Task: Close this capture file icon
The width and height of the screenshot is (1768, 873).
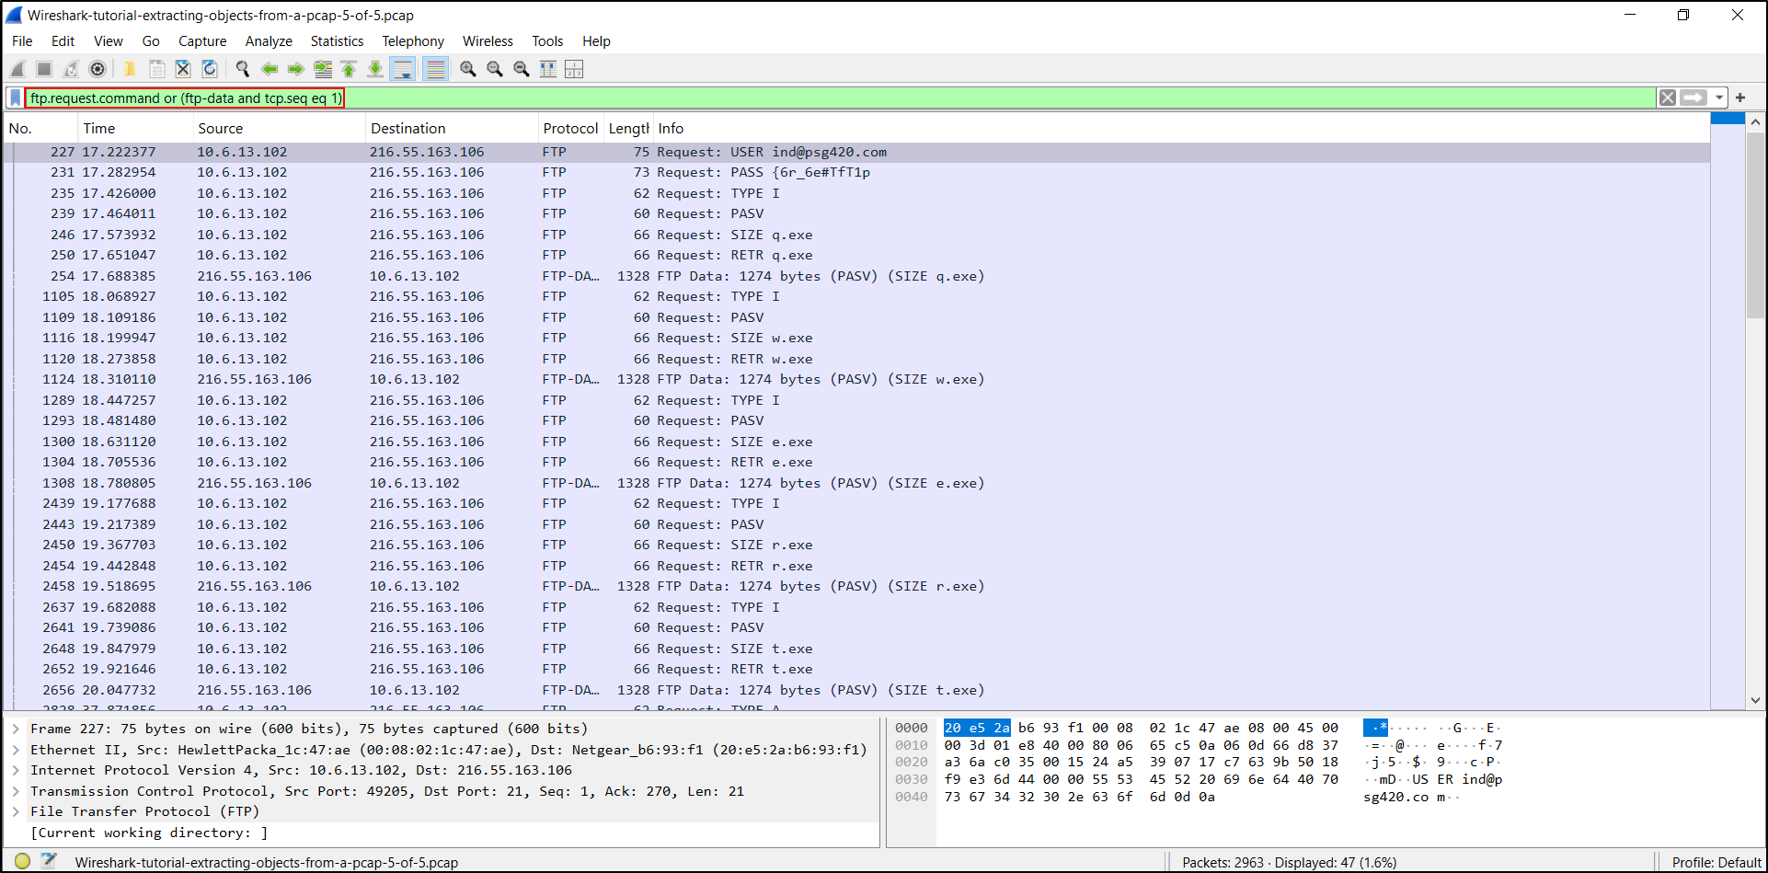Action: point(183,69)
